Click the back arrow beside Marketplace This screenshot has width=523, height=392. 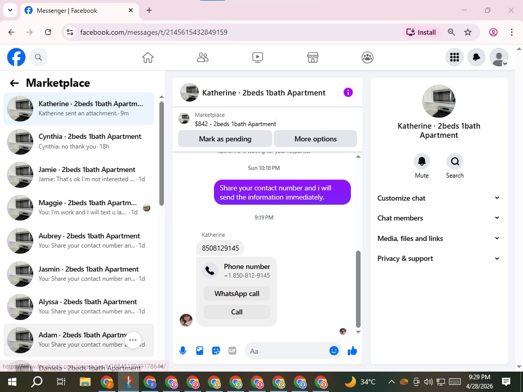(x=14, y=83)
